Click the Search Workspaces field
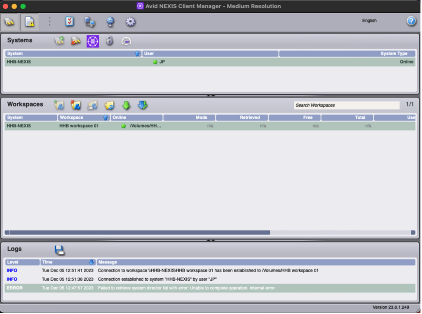This screenshot has width=422, height=314. [x=347, y=105]
